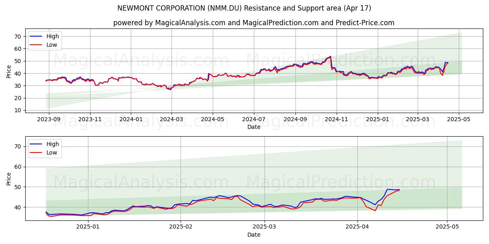
Task: Click 'High' in the bottom chart legend
Action: [x=53, y=144]
